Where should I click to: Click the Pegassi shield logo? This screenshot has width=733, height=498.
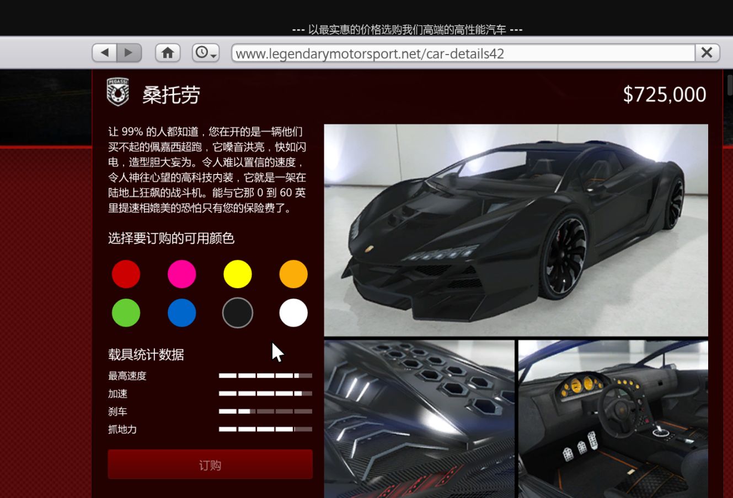tap(117, 92)
